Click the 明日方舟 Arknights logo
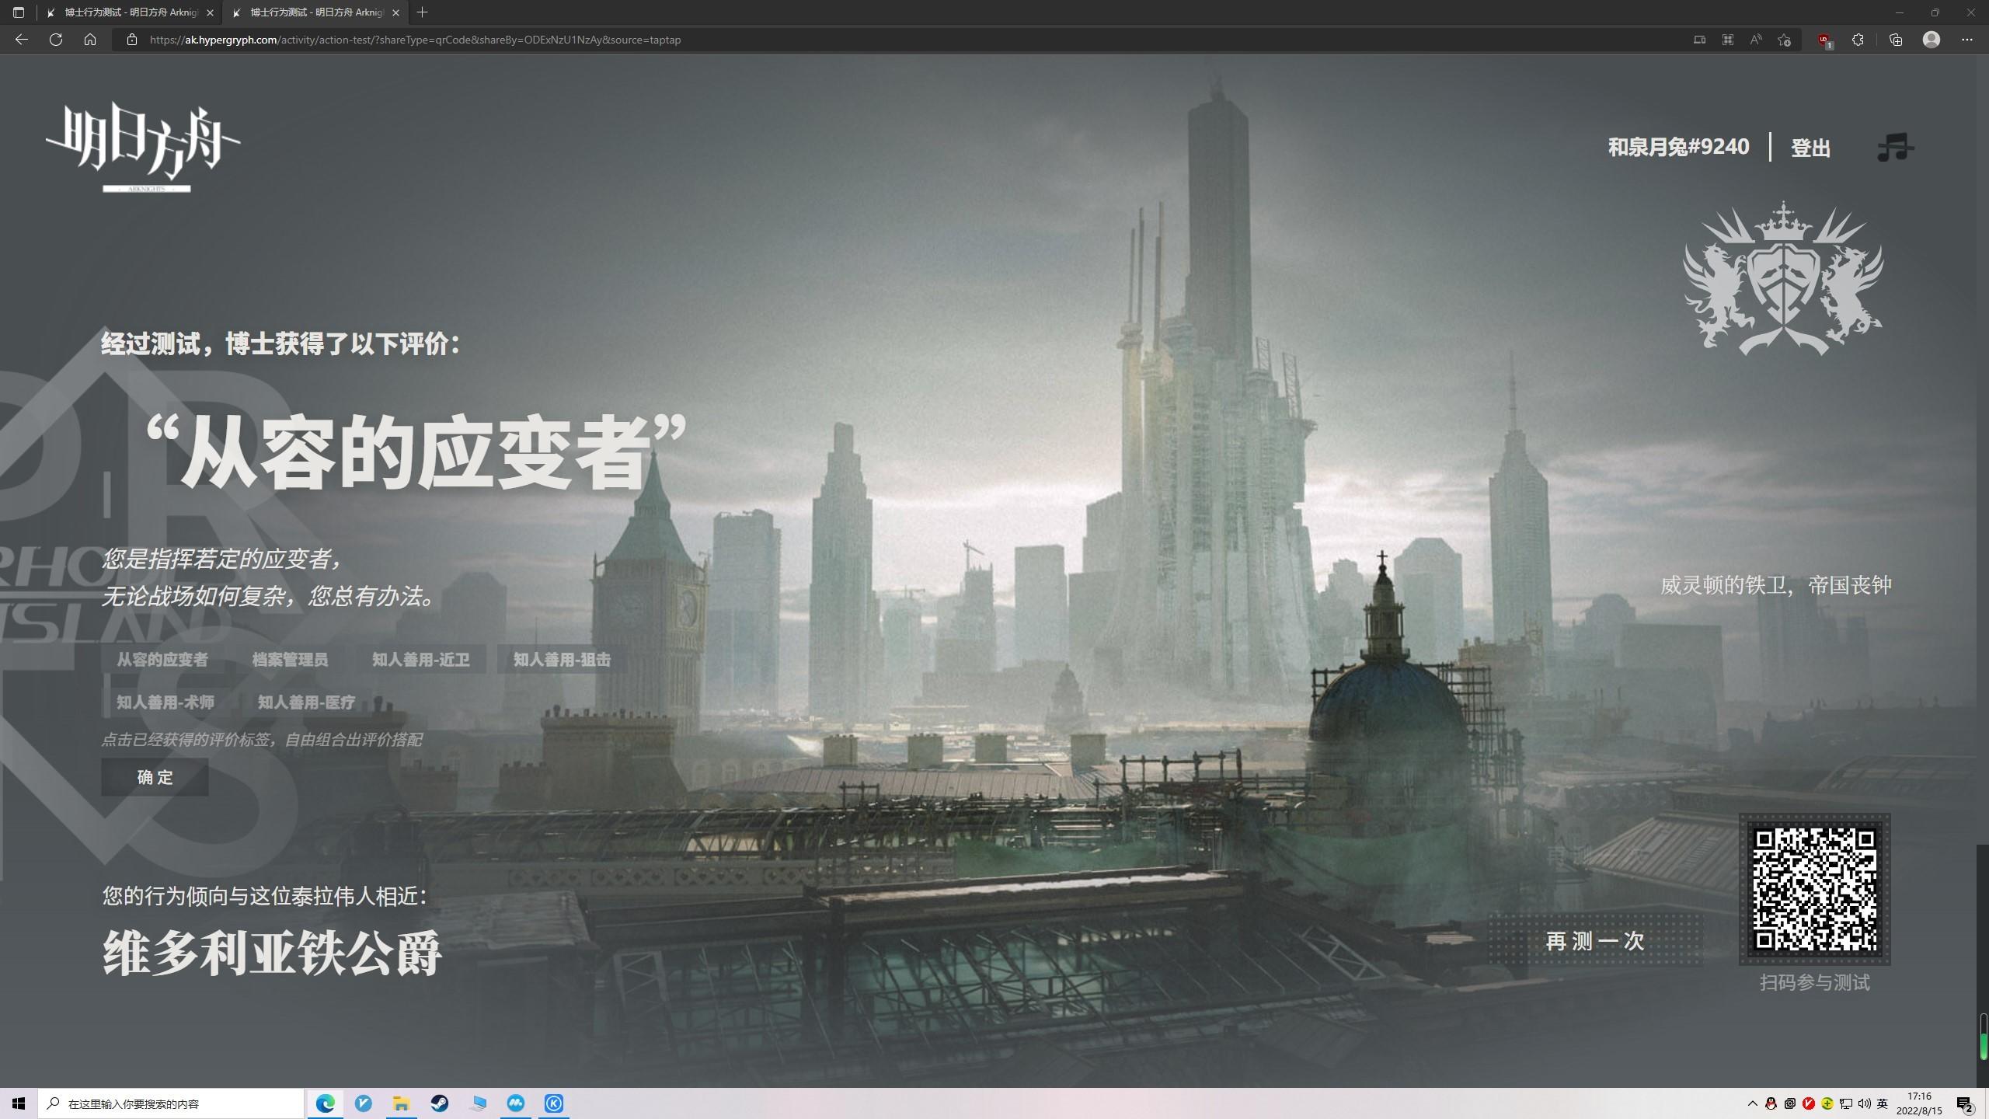Image resolution: width=1989 pixels, height=1119 pixels. point(144,147)
